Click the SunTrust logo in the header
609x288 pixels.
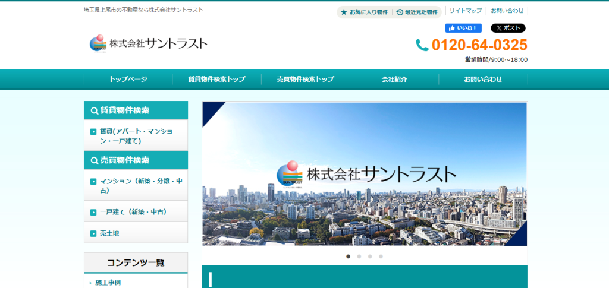click(149, 43)
